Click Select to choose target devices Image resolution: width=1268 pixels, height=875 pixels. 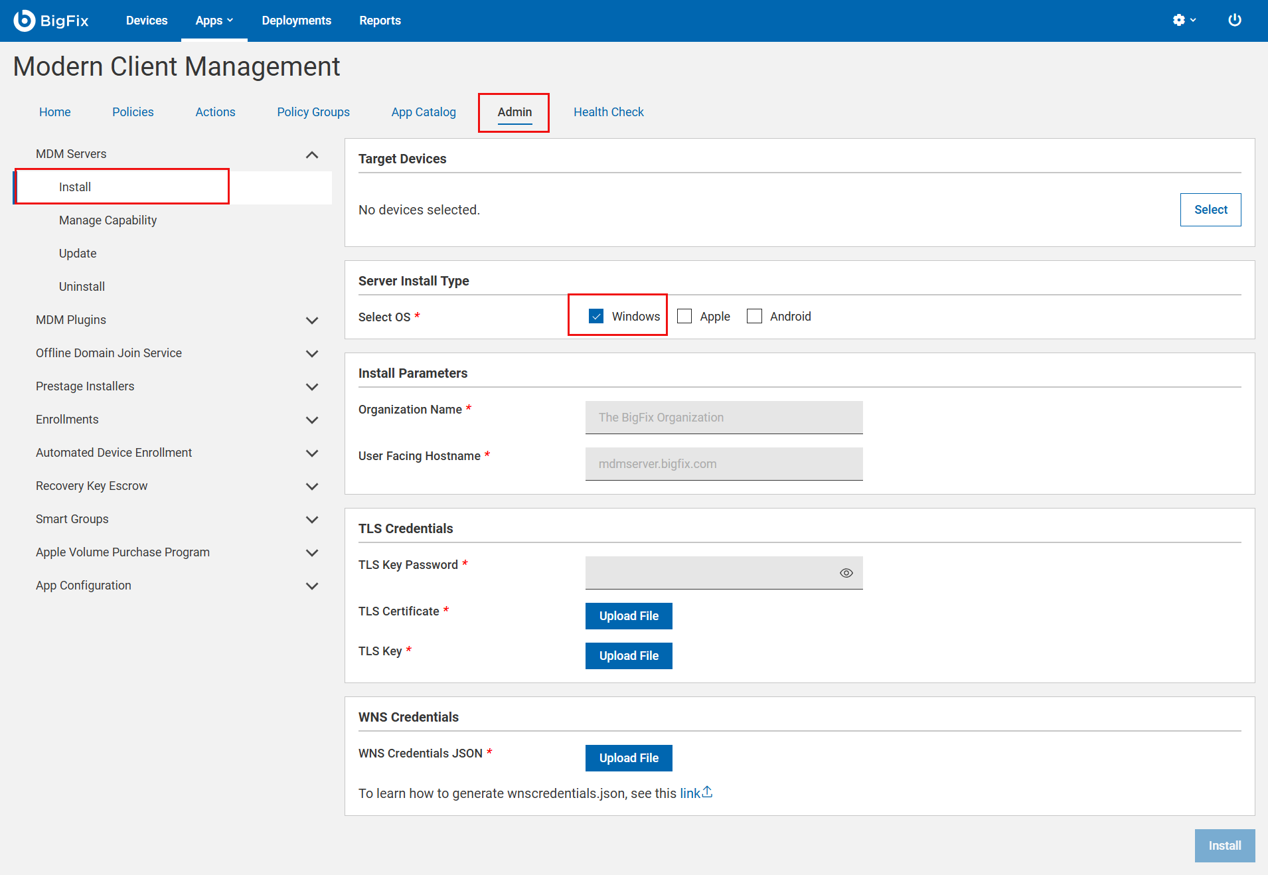1210,209
